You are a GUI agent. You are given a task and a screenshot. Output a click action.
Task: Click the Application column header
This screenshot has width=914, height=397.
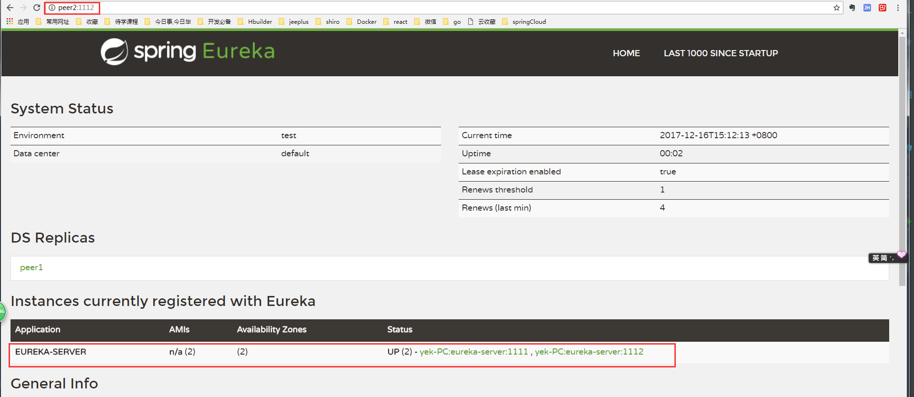38,329
